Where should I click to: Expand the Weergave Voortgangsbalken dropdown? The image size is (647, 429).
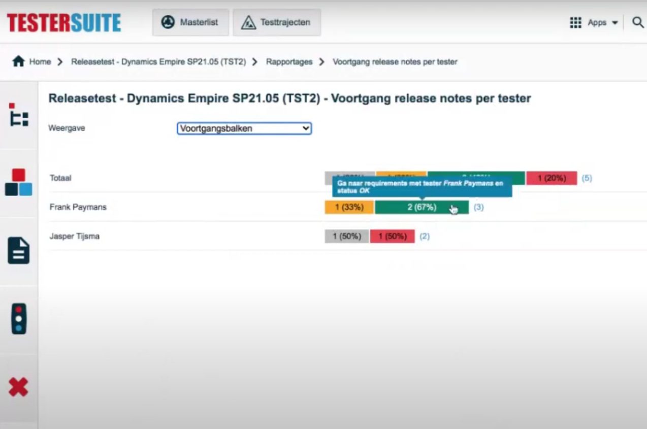click(244, 128)
